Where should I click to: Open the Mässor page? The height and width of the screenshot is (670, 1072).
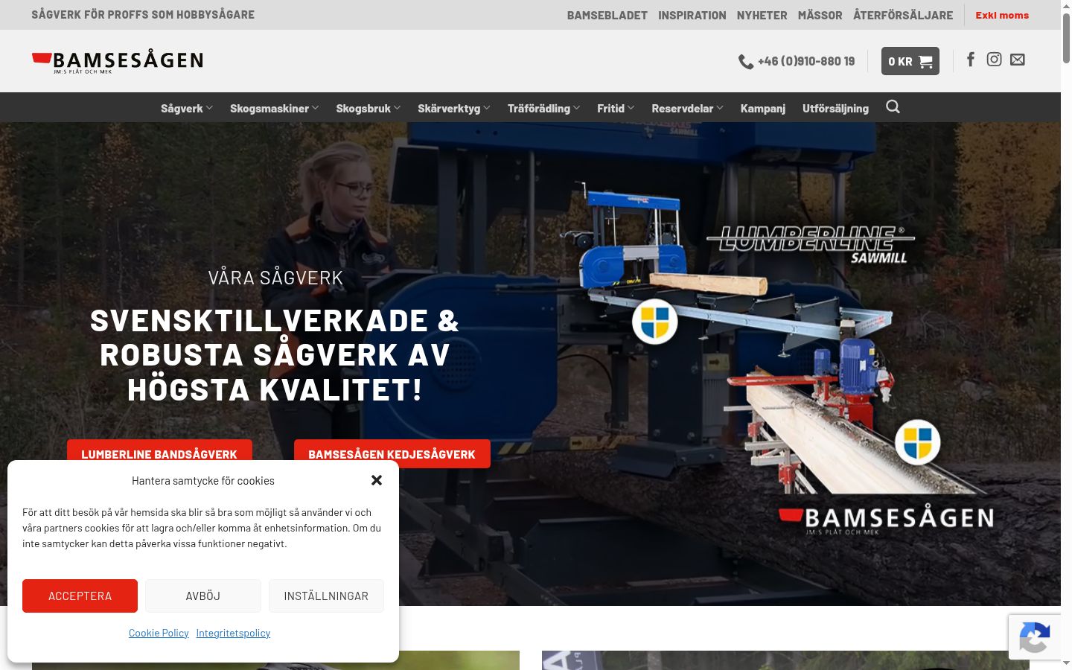(820, 15)
